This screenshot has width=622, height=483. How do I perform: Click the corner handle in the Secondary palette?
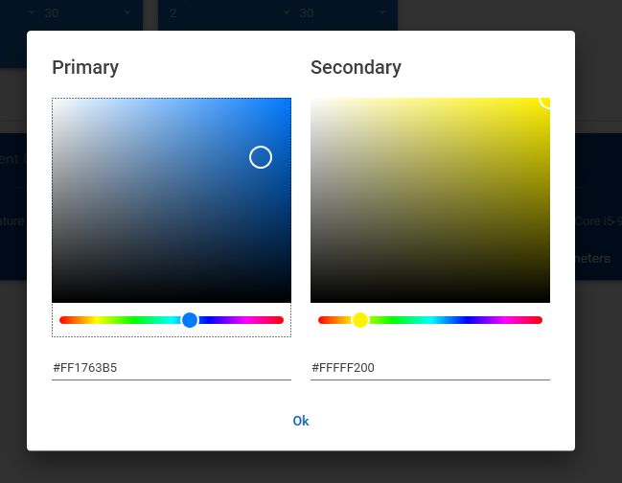click(x=547, y=100)
